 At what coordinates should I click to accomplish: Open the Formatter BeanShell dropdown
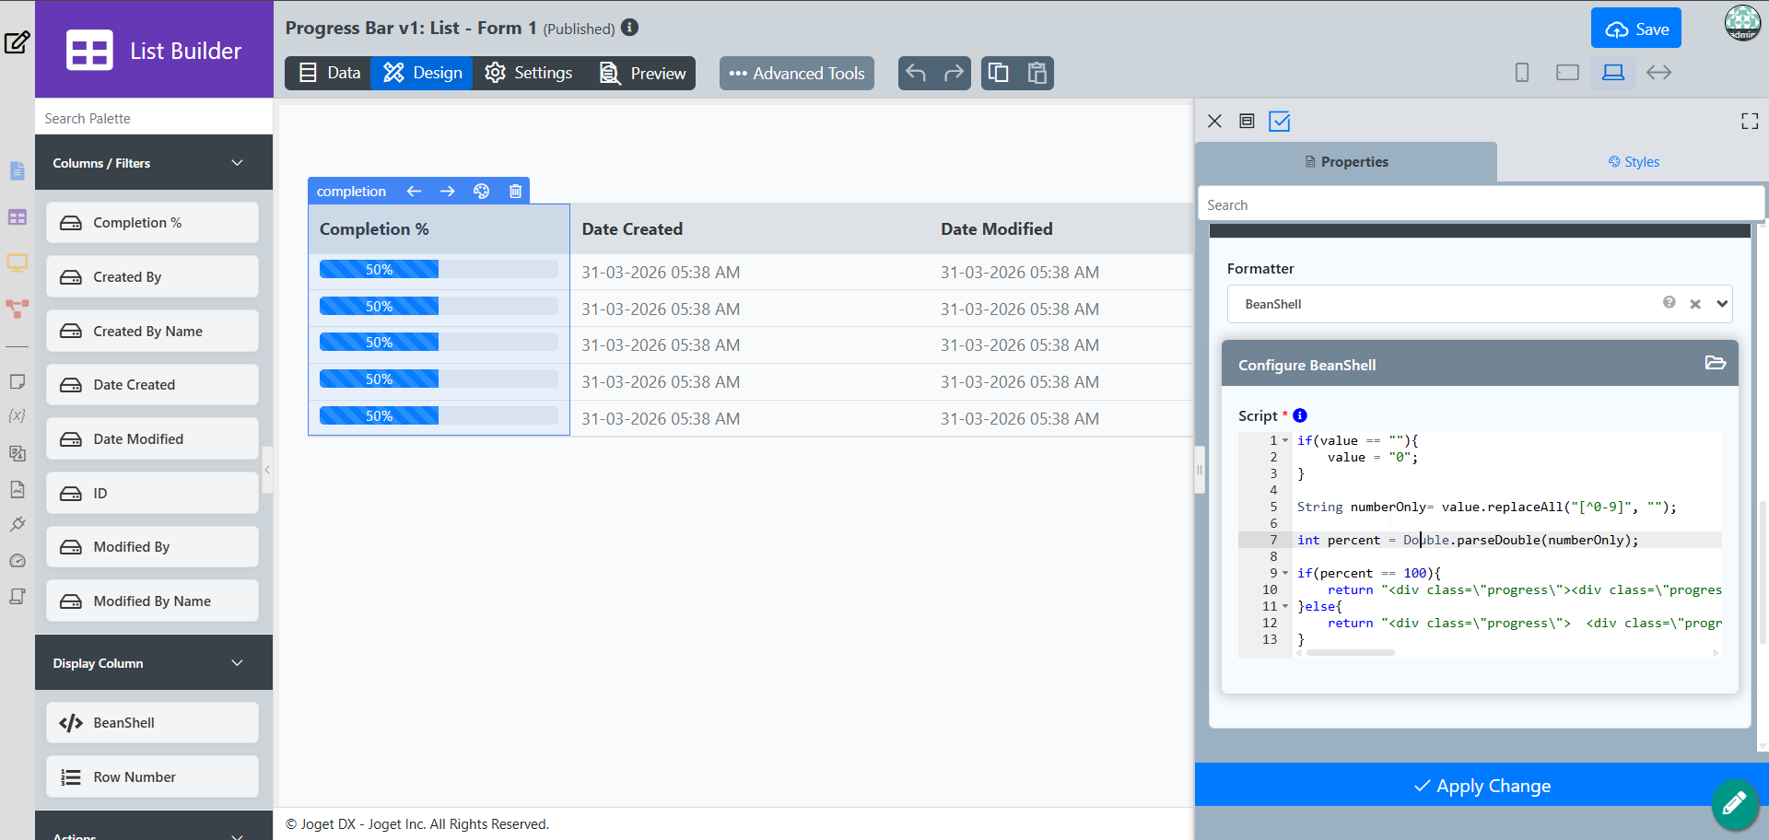(x=1480, y=304)
